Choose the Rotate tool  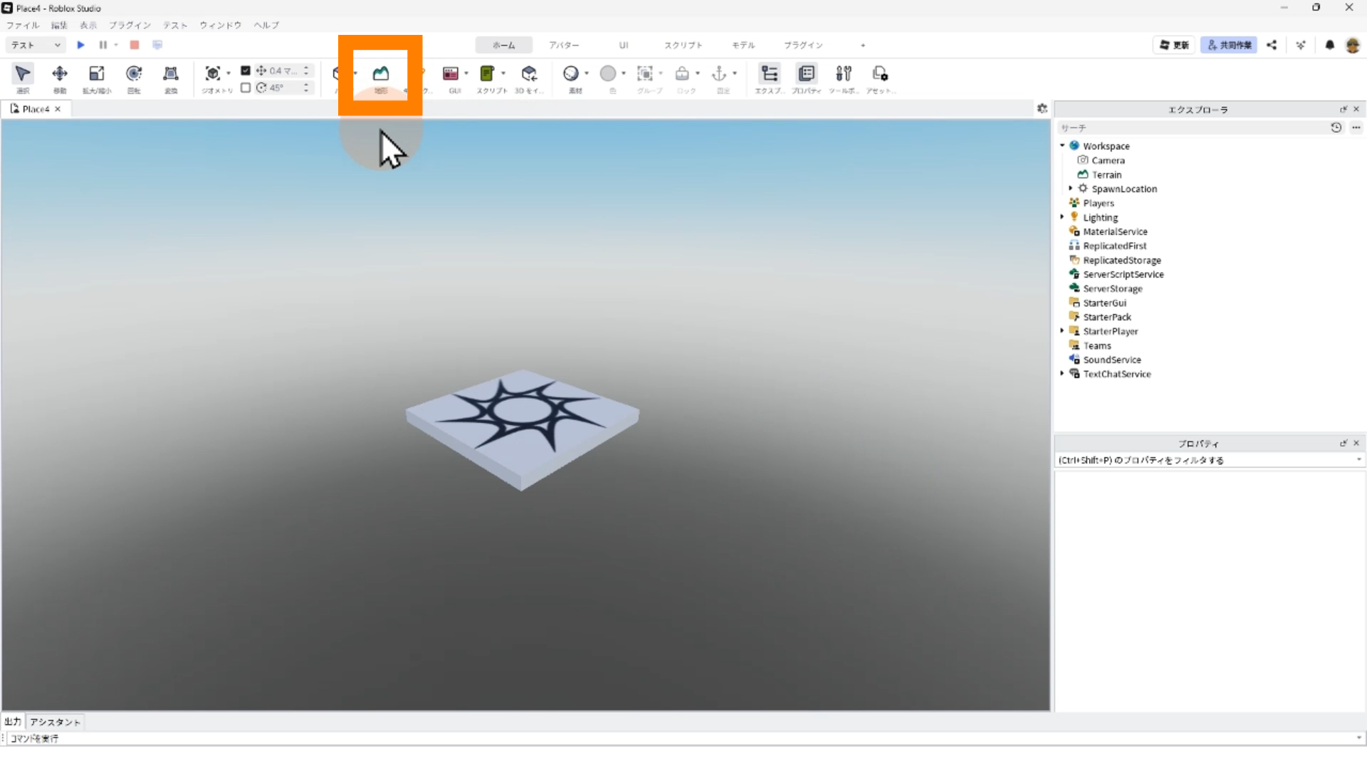click(x=134, y=74)
